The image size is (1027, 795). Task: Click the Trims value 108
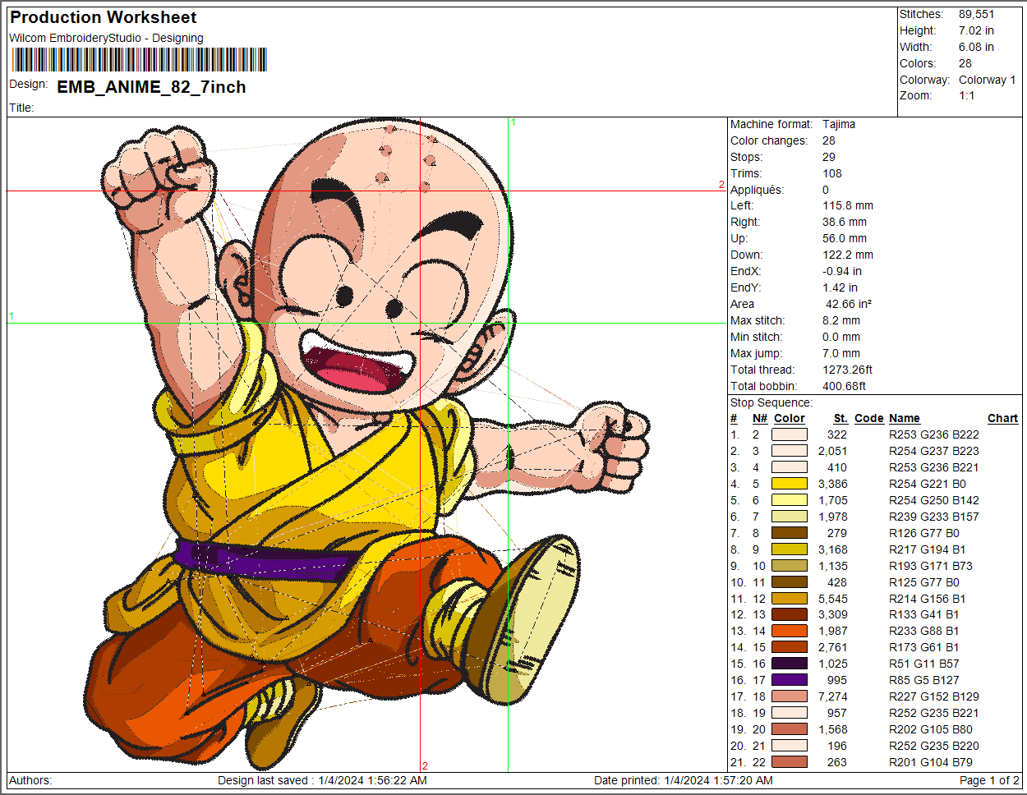pos(833,173)
